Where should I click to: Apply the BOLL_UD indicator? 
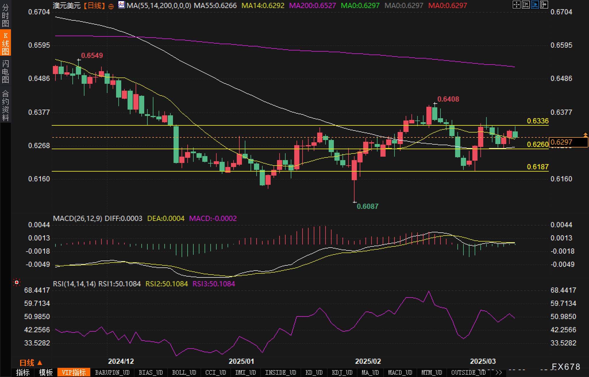[184, 372]
